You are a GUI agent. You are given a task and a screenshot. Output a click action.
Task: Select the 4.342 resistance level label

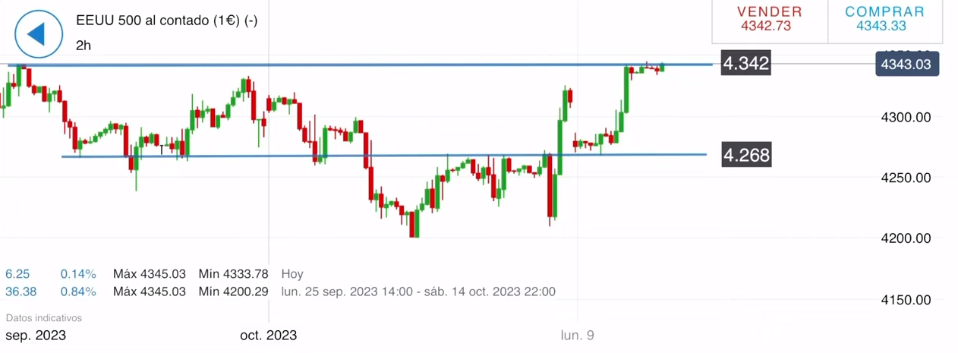(x=745, y=63)
